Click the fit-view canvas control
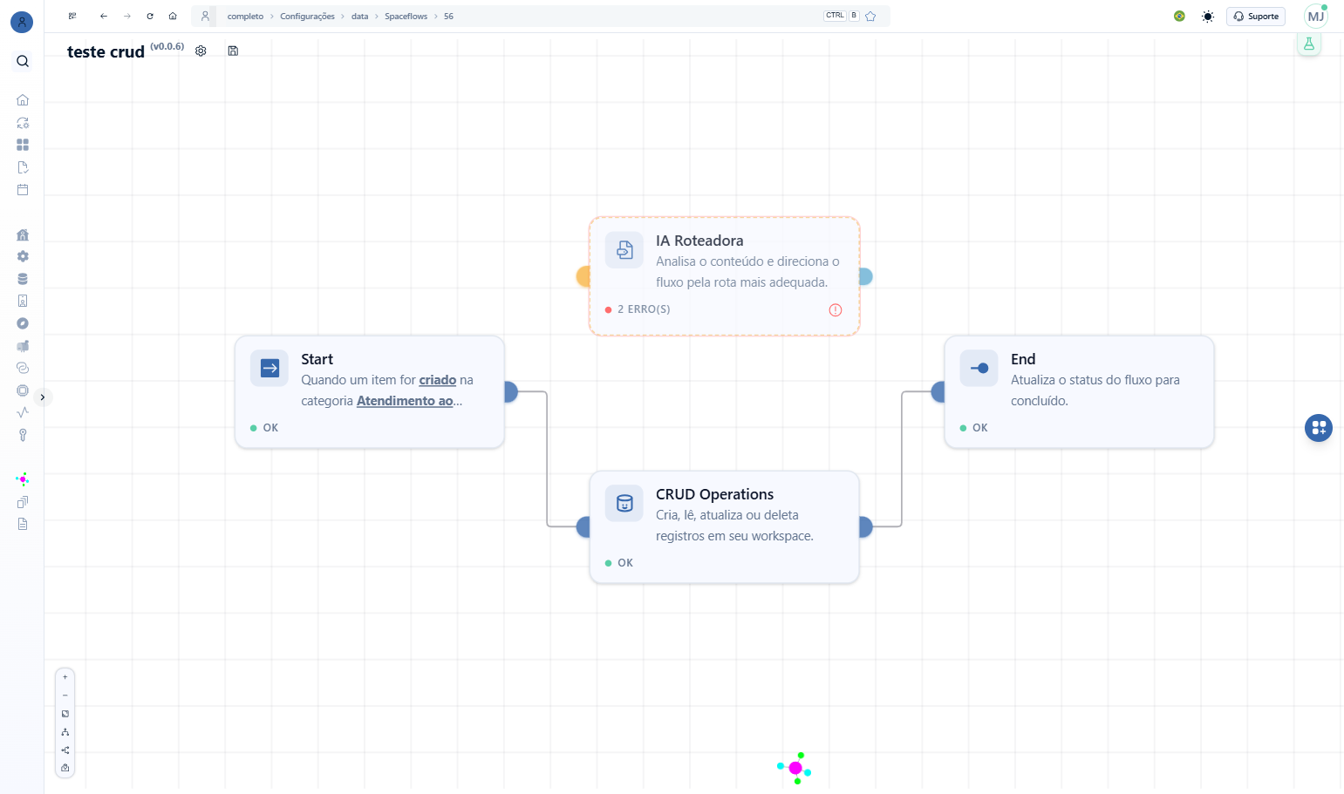 tap(65, 714)
